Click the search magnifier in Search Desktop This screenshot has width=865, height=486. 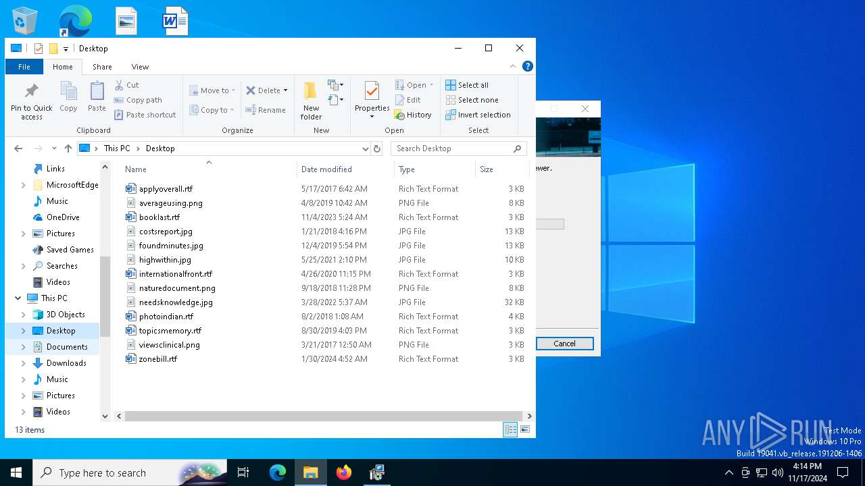518,148
